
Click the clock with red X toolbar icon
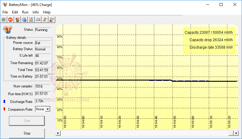(52, 20)
